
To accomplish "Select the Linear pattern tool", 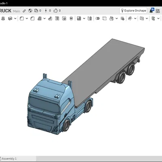I will (79, 18).
